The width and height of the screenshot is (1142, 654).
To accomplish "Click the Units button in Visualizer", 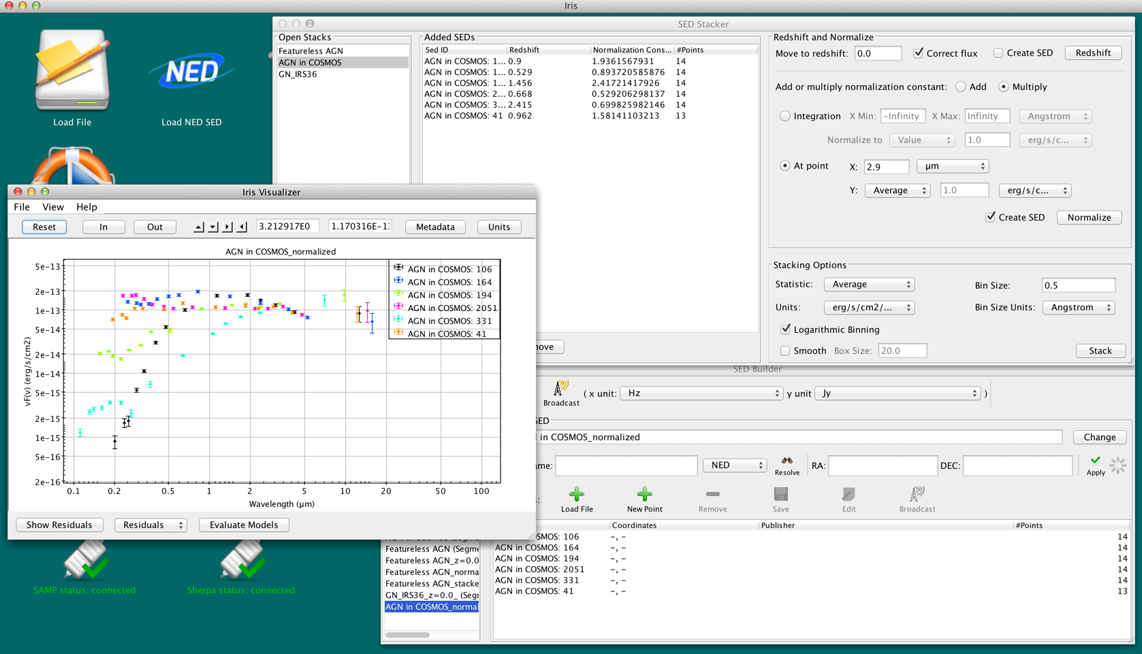I will [x=499, y=227].
